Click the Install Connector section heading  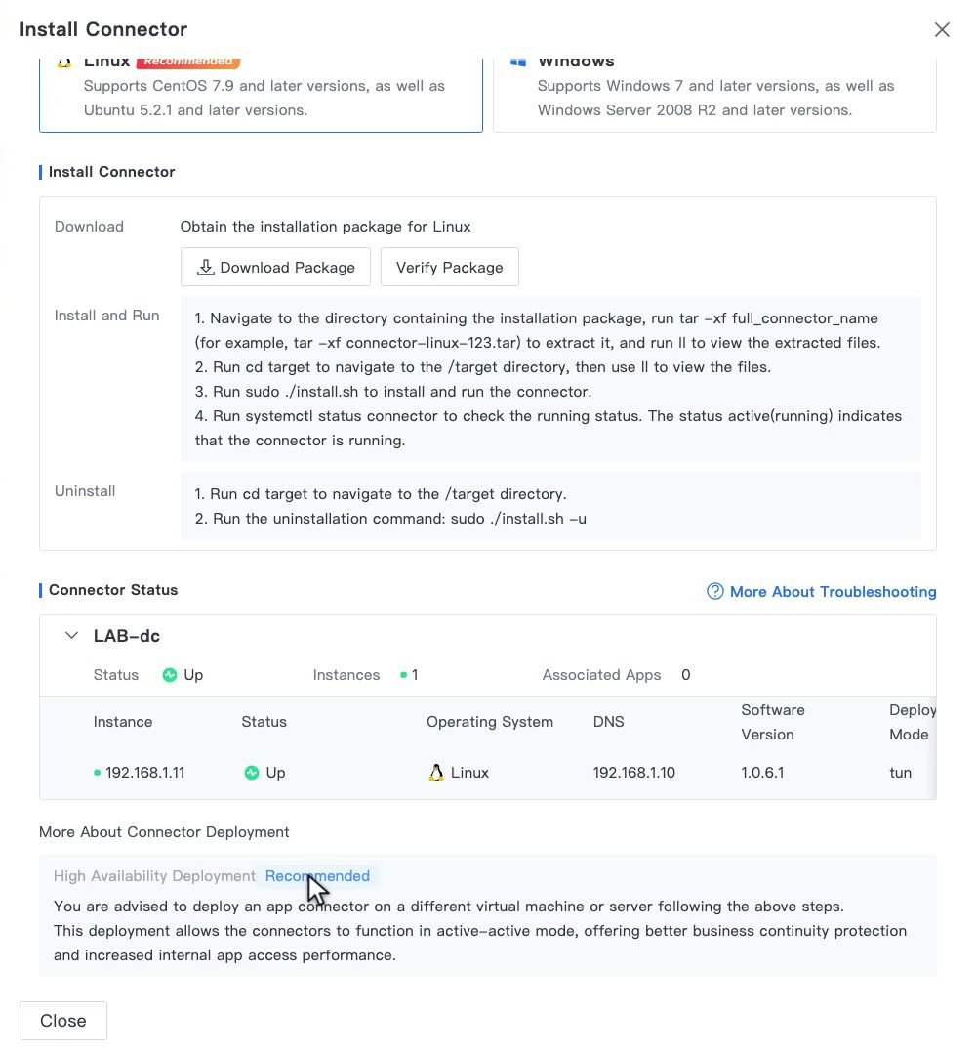111,172
